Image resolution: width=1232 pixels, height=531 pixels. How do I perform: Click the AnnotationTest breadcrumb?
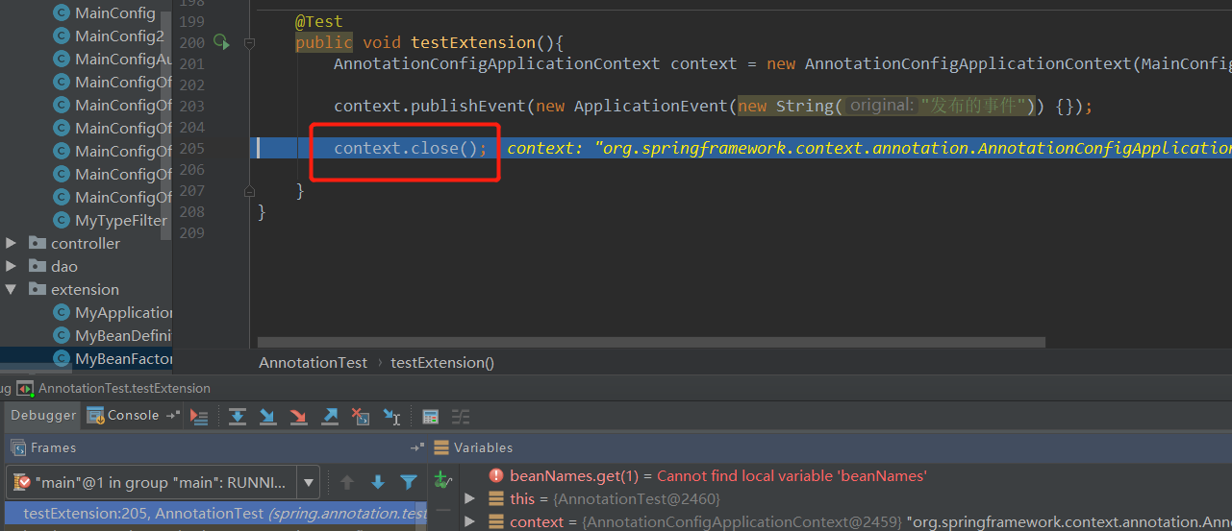click(x=313, y=362)
